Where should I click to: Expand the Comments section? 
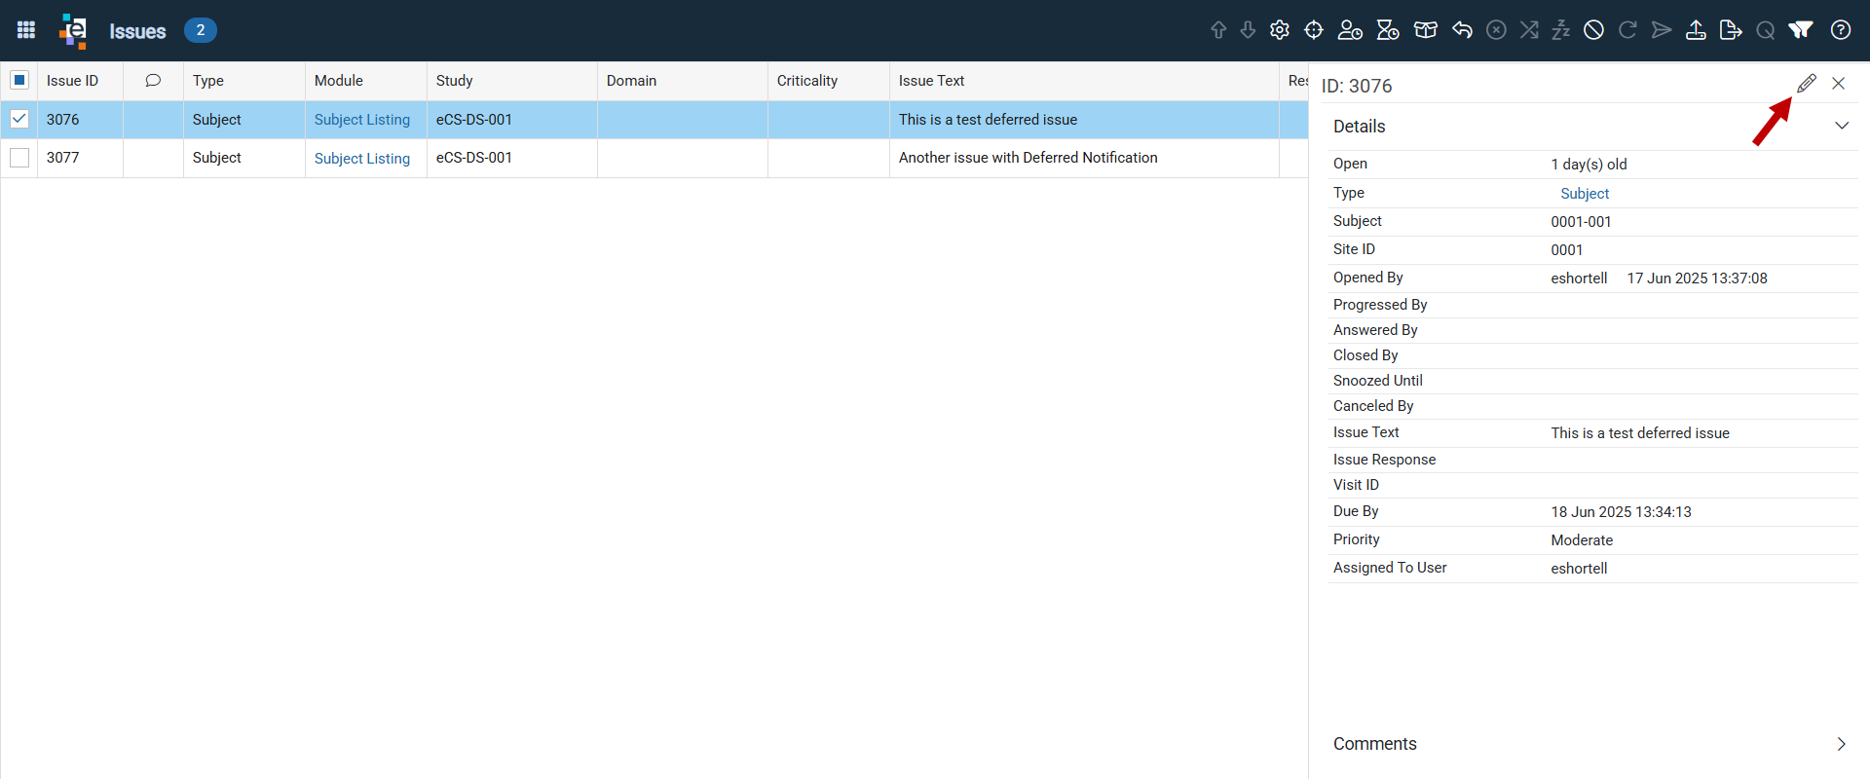[x=1841, y=744]
